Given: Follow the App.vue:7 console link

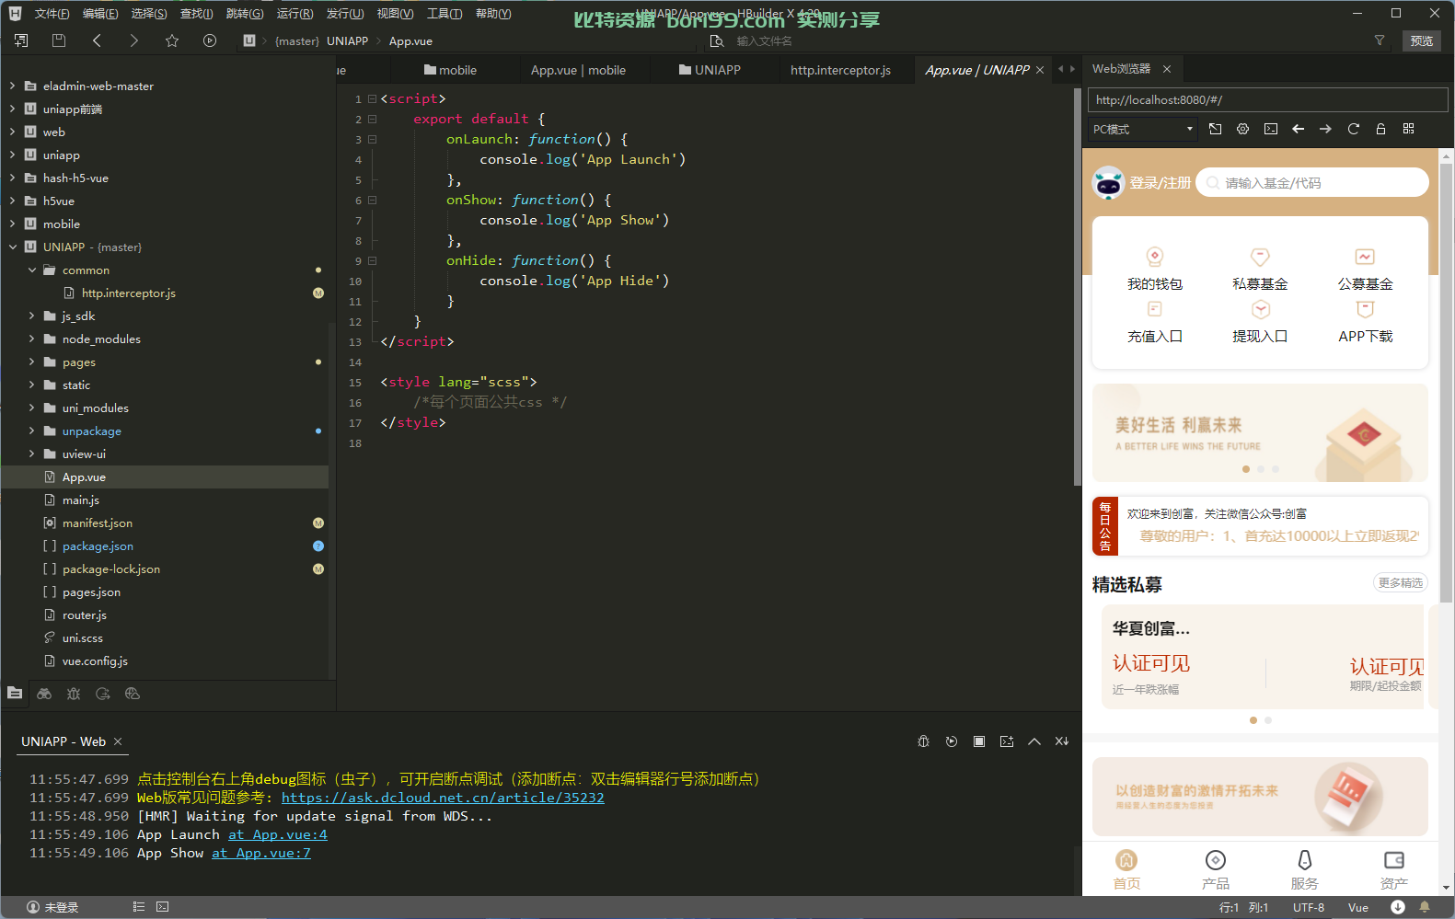Looking at the screenshot, I should point(261,853).
